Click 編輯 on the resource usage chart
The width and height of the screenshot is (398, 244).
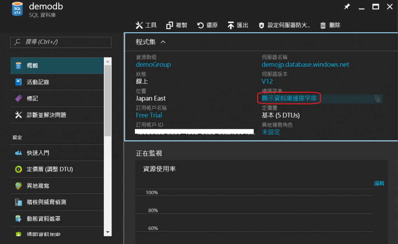tap(379, 183)
